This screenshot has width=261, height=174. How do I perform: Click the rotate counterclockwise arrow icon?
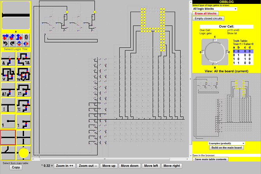[x=5, y=44]
